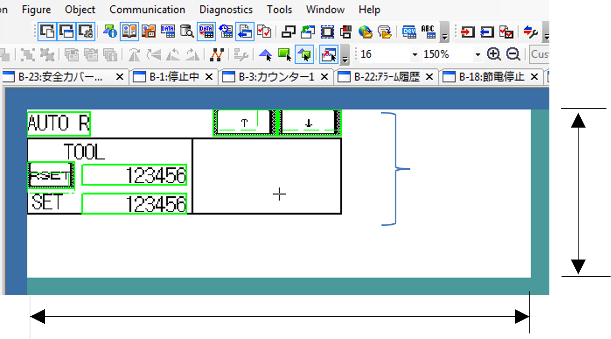Open the Figure menu
The image size is (611, 339).
pyautogui.click(x=36, y=9)
